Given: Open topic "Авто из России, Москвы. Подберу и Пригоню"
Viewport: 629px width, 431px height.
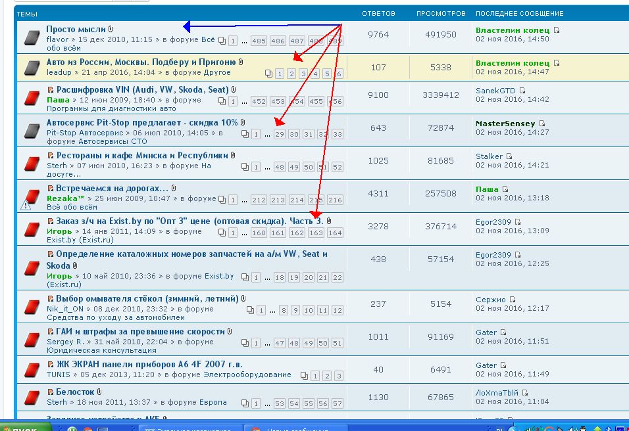Looking at the screenshot, I should (x=141, y=62).
